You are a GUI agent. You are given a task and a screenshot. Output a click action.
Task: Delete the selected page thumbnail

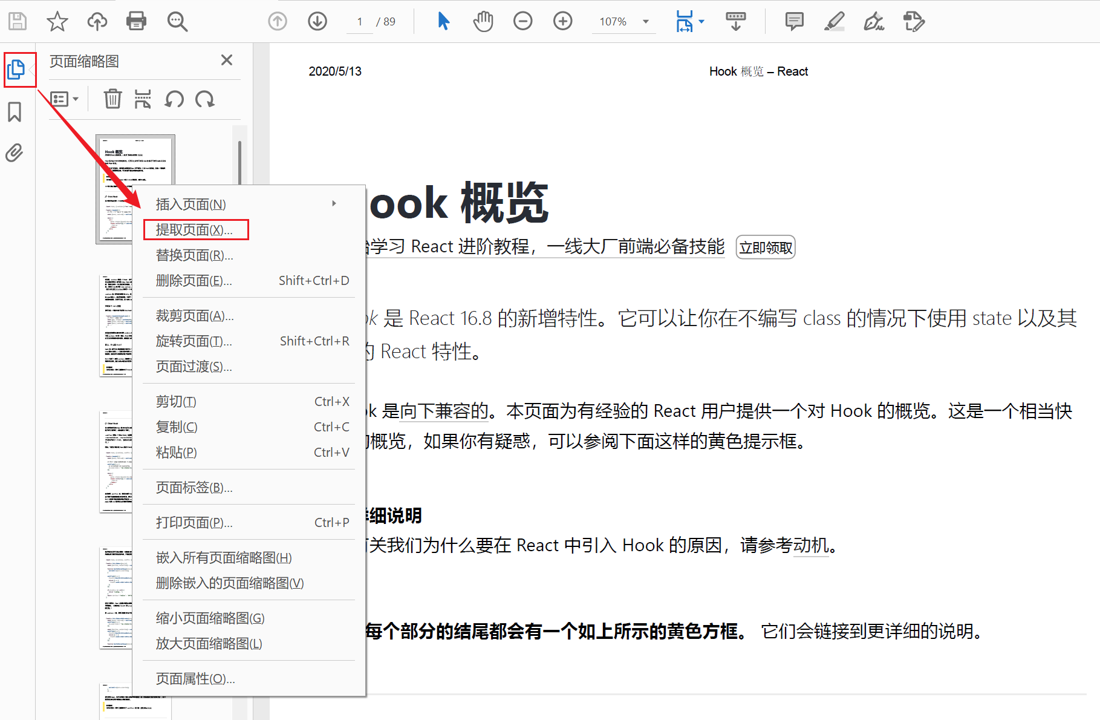(112, 99)
